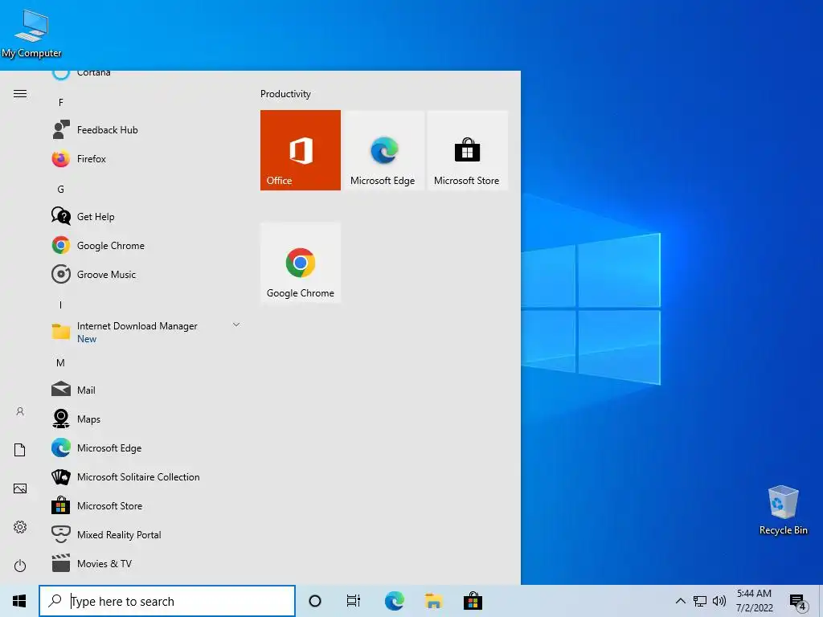This screenshot has height=617, width=823.
Task: Click the Productivity group title
Action: click(285, 94)
